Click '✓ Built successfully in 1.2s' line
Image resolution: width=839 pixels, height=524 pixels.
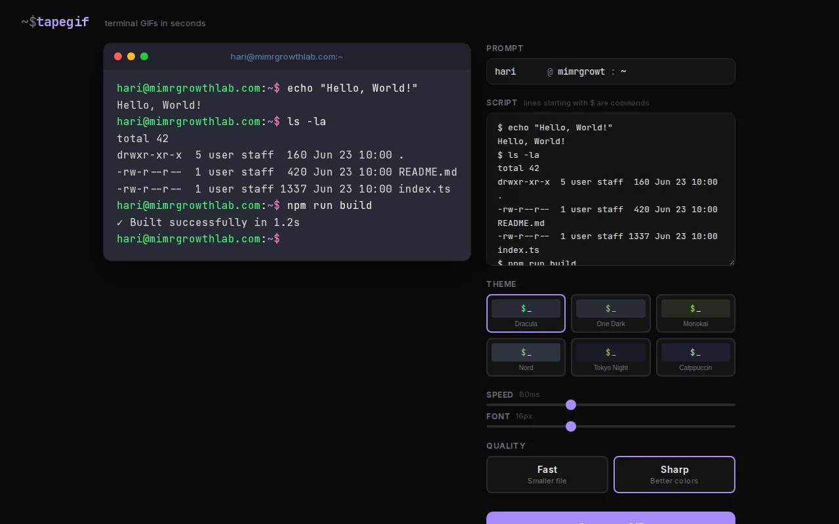(x=208, y=222)
